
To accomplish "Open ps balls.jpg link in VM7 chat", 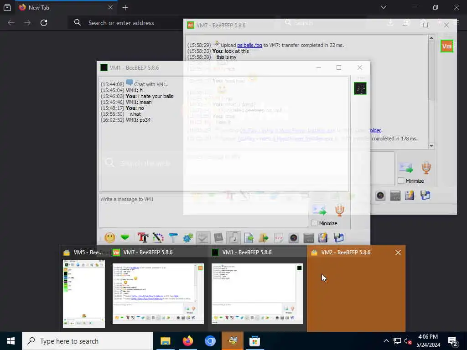I will tap(249, 45).
